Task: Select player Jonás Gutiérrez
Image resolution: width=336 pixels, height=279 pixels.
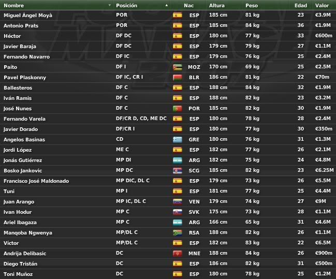Action: [23, 160]
